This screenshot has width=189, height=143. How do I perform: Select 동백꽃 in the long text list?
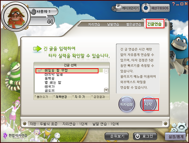point(50,78)
